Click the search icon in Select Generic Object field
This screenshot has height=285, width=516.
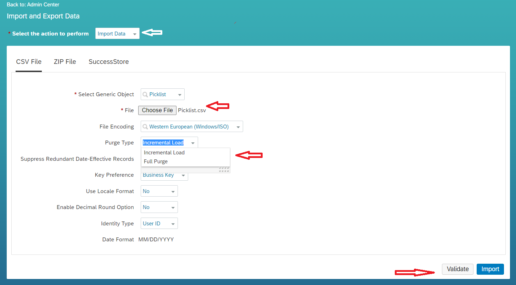pyautogui.click(x=145, y=94)
